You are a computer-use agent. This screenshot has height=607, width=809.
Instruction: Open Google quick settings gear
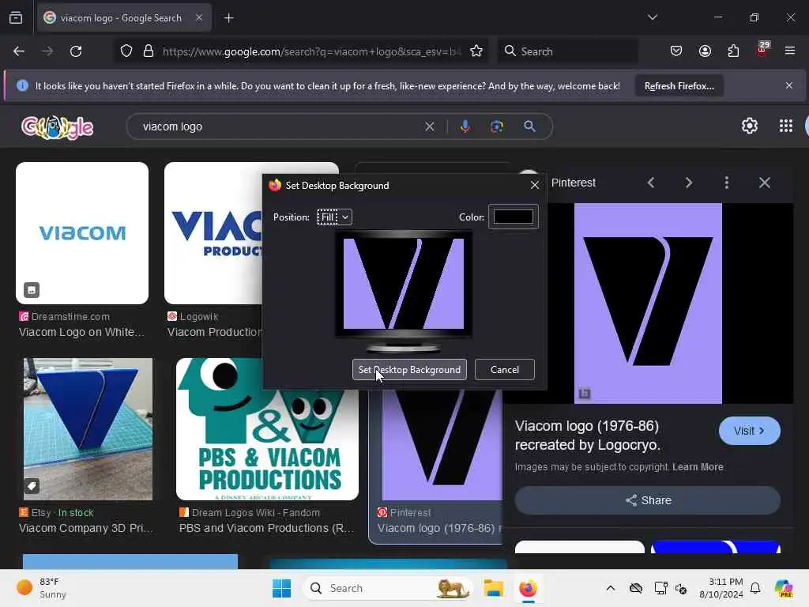(749, 126)
